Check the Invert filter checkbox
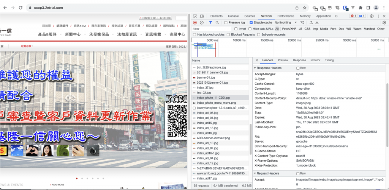The width and height of the screenshot is (389, 190). tap(236, 29)
